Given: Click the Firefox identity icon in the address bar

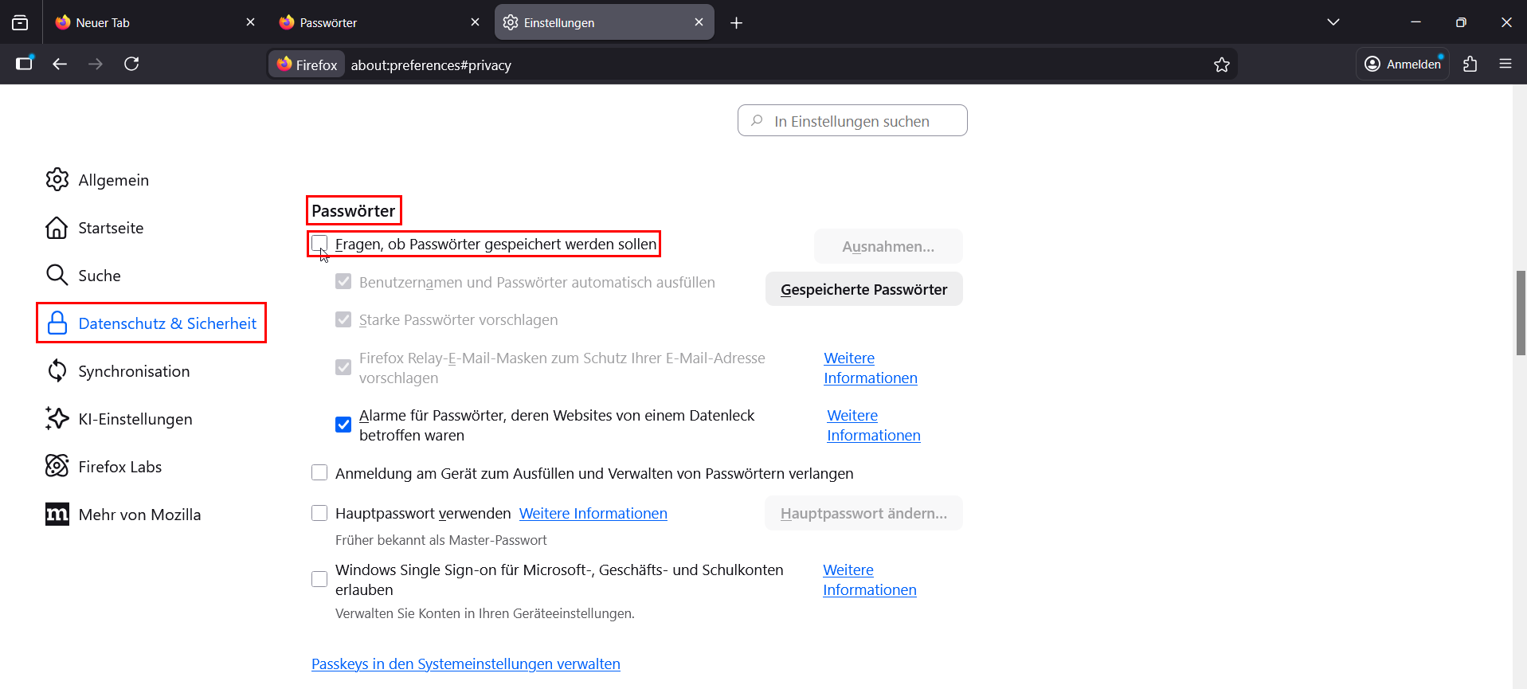Looking at the screenshot, I should pyautogui.click(x=307, y=65).
